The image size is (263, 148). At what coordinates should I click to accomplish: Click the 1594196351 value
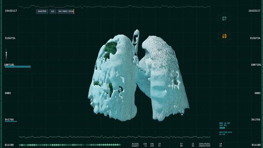pos(204,144)
